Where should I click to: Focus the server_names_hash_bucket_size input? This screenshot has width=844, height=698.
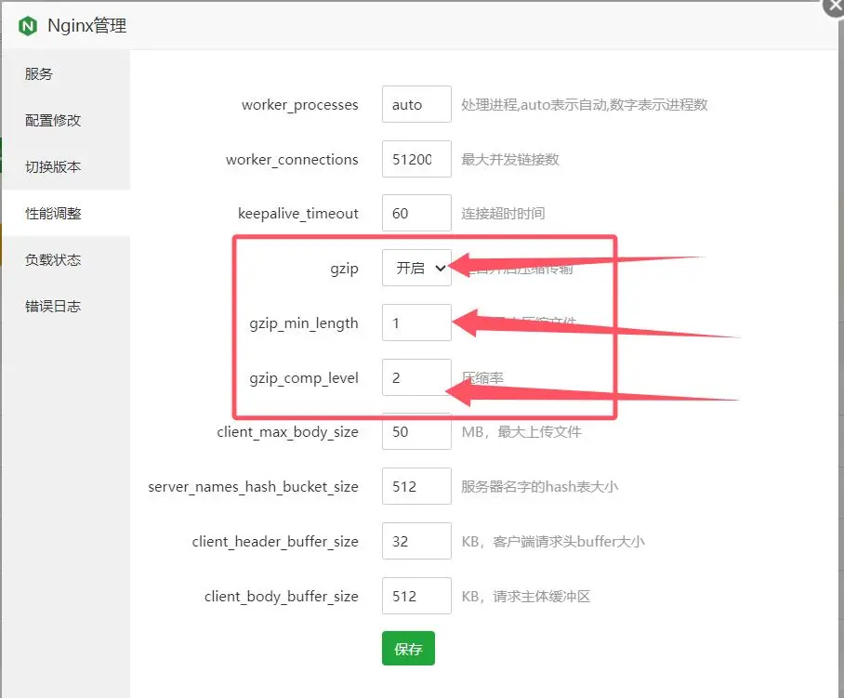click(x=416, y=486)
